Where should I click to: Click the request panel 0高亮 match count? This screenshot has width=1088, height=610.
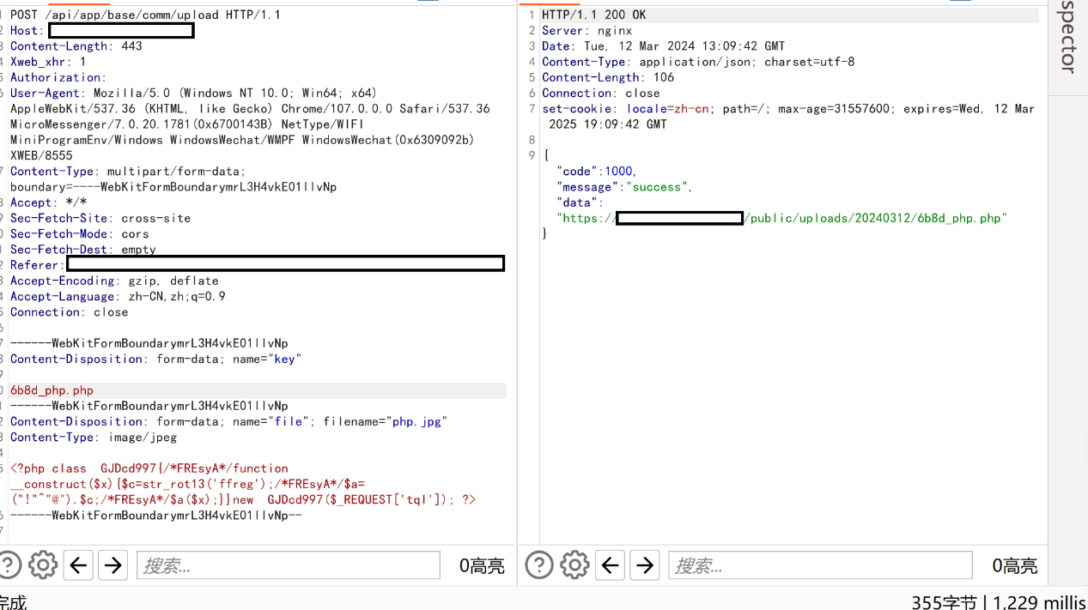point(482,565)
